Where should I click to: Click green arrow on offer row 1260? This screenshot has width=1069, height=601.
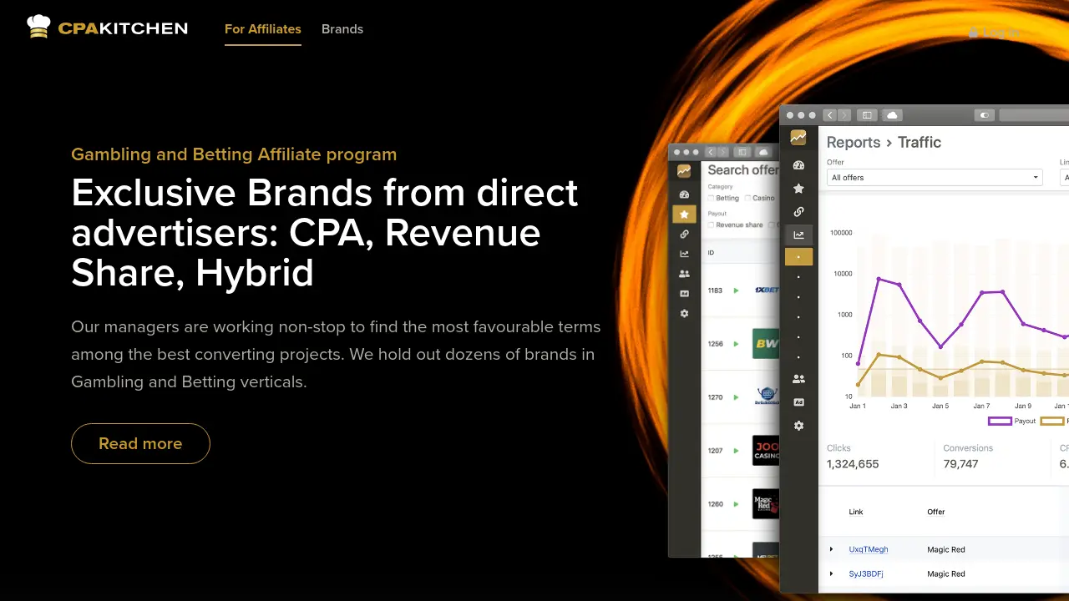coord(736,504)
